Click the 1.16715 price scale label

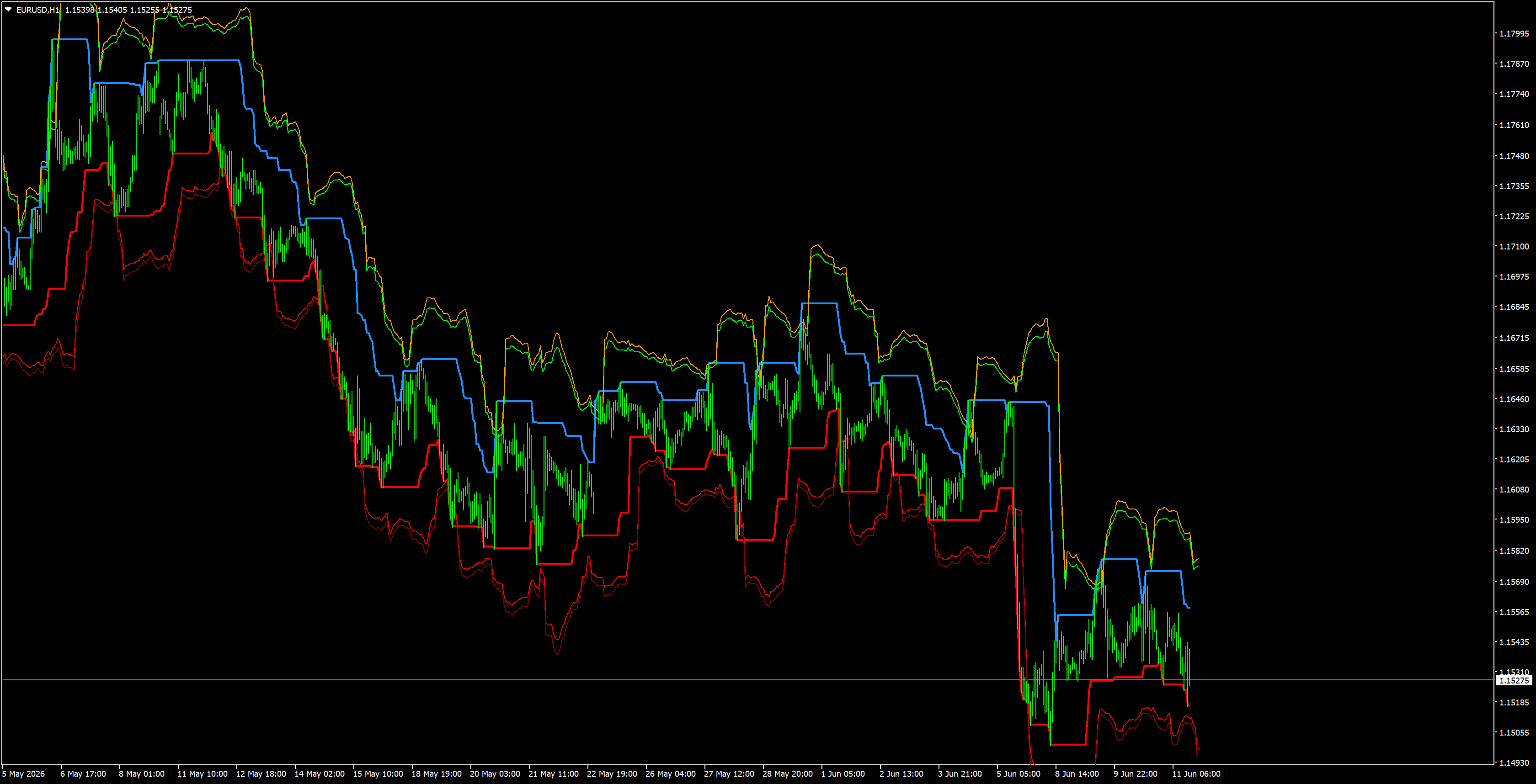pos(1514,338)
